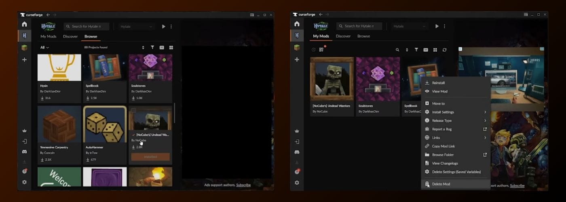Open Hytale profile dropdown in left window
566x202 pixels.
coord(137,26)
